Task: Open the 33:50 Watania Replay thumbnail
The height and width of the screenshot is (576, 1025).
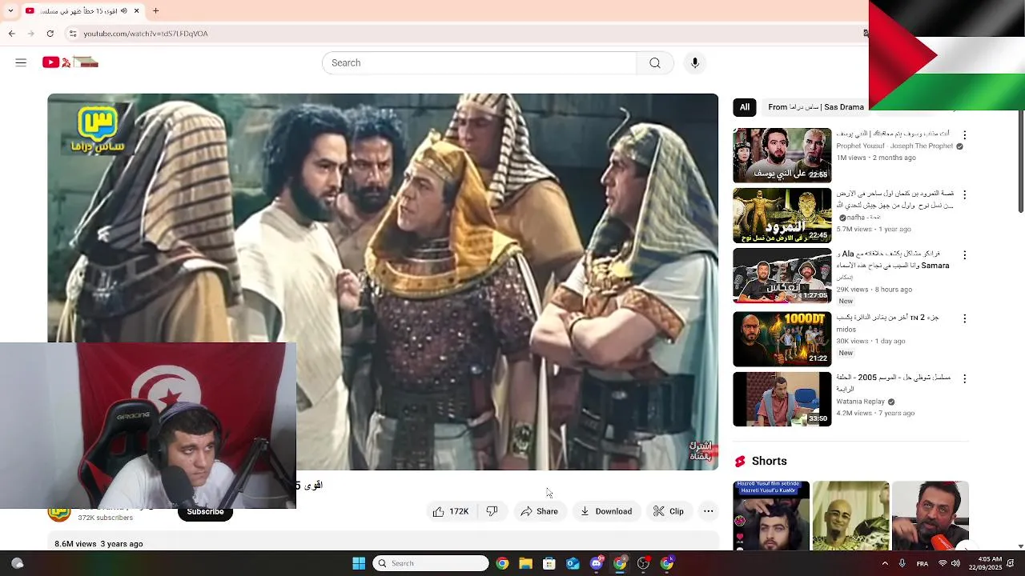Action: pos(782,399)
